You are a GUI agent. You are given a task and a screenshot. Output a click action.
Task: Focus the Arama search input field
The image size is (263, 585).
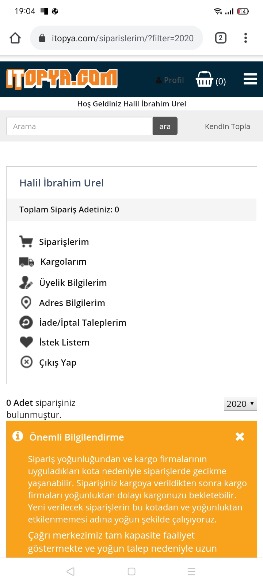tap(79, 126)
